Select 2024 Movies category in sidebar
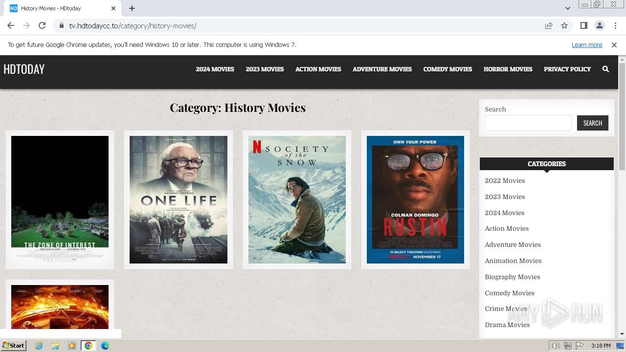Screen dimensions: 626x352 click(x=504, y=213)
